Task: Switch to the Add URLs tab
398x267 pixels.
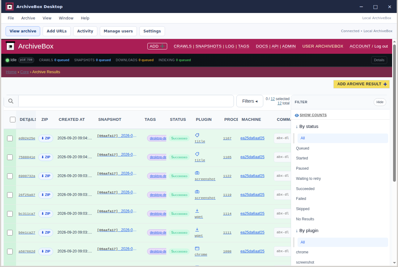Action: point(57,31)
